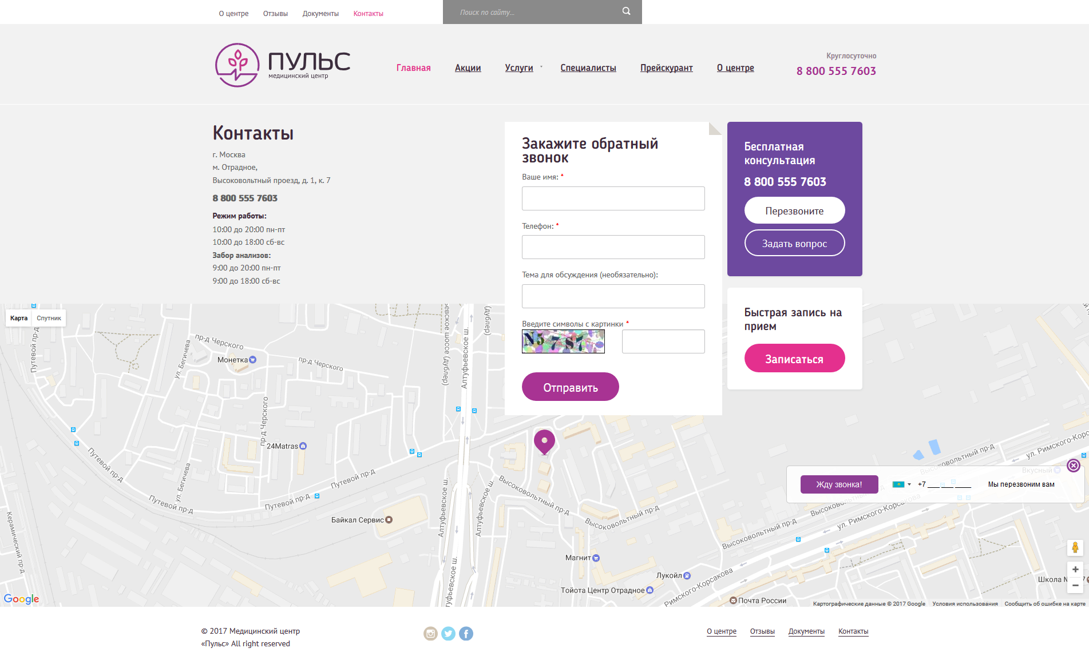Viewport: 1089px width, 664px height.
Task: Click the search magnifier icon
Action: click(x=626, y=11)
